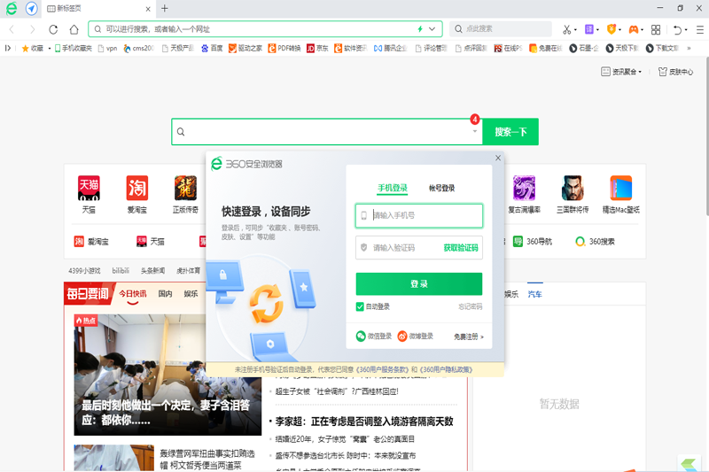Click the home icon in navigation bar

pos(74,29)
